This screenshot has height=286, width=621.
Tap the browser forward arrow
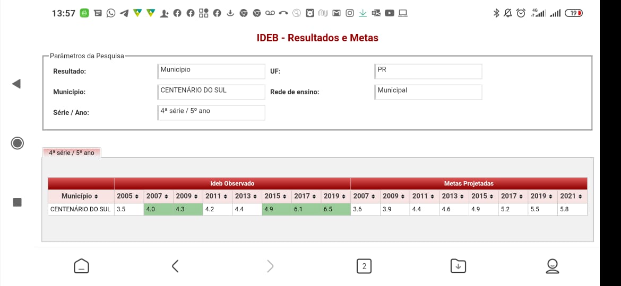(270, 266)
